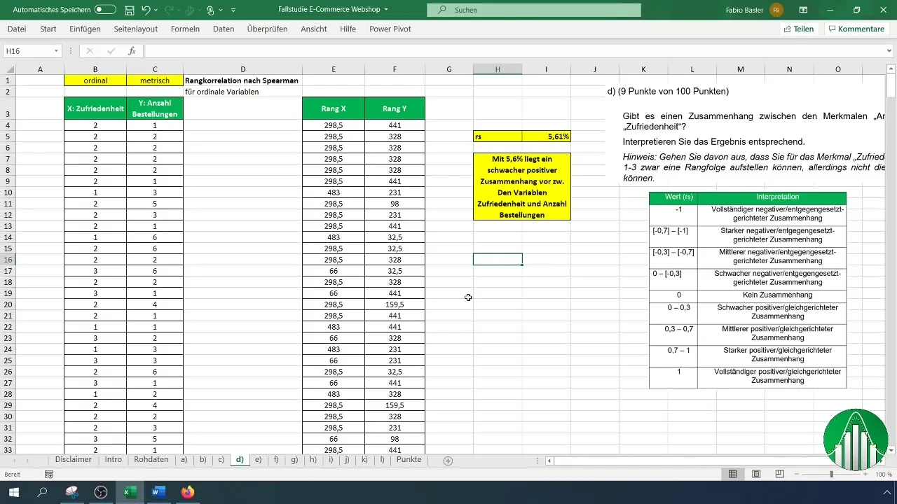The width and height of the screenshot is (897, 504).
Task: Open the touch mode dropdown arrow
Action: [x=221, y=10]
